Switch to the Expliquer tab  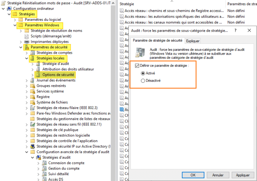point(193,41)
